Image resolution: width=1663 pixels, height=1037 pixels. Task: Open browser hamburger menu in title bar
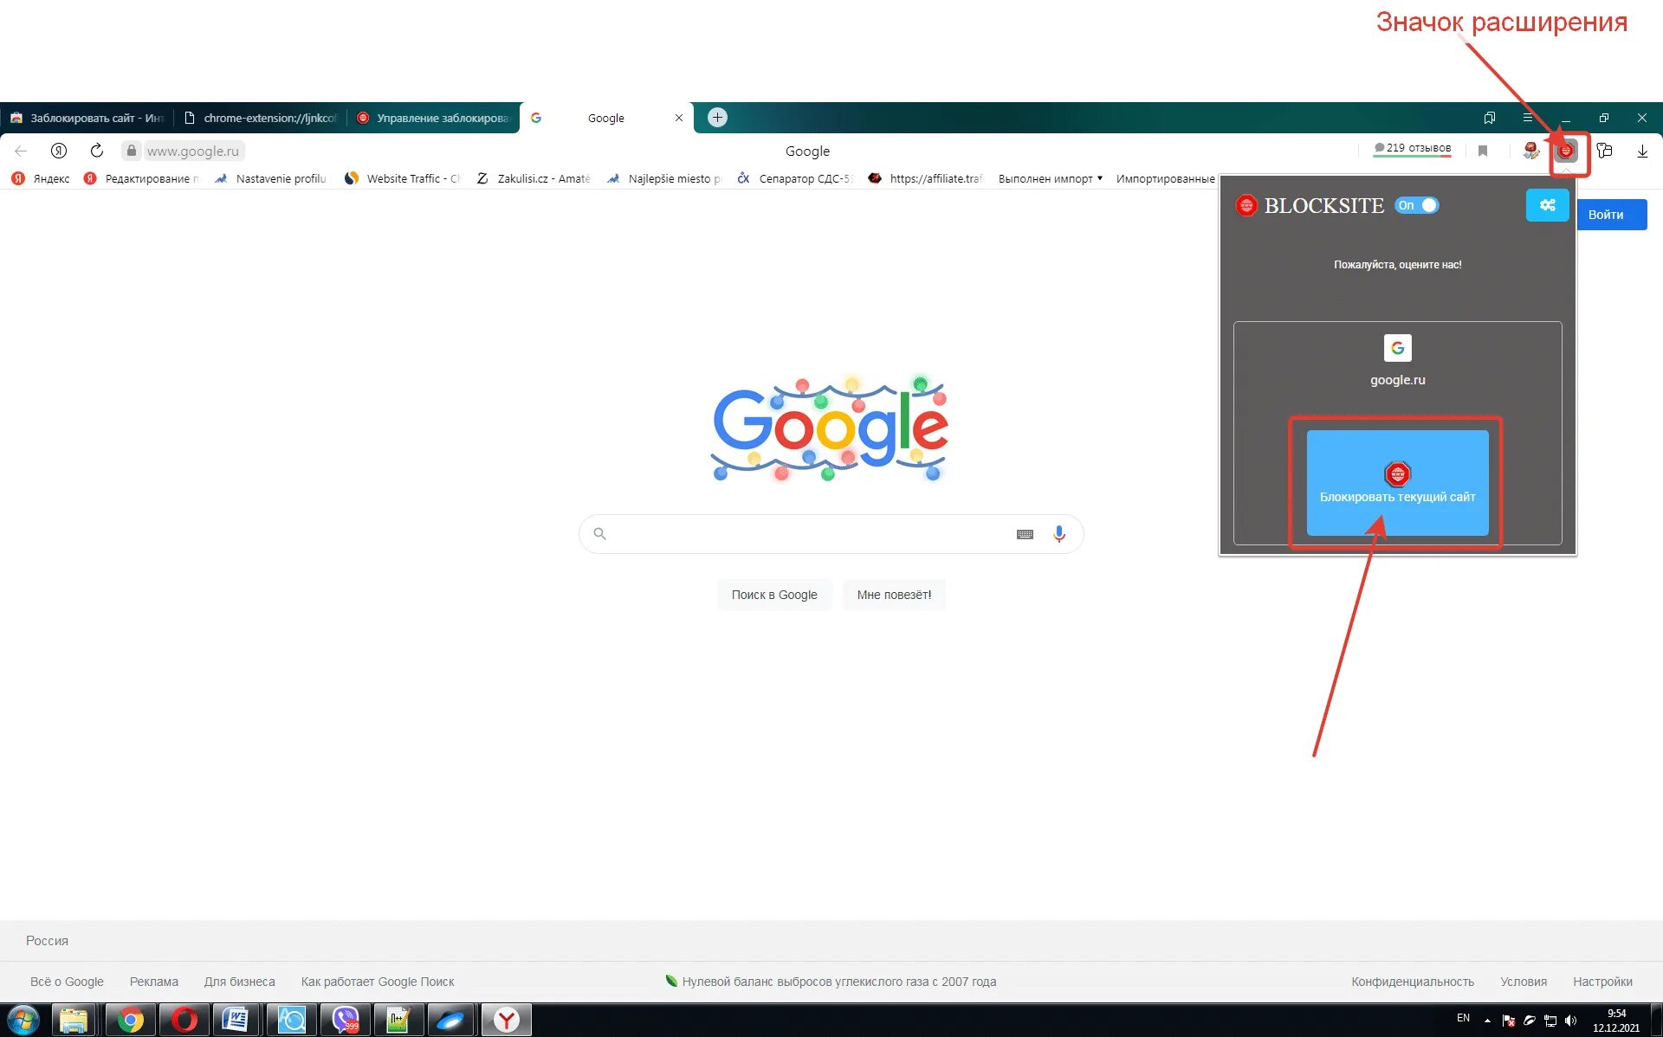tap(1527, 118)
